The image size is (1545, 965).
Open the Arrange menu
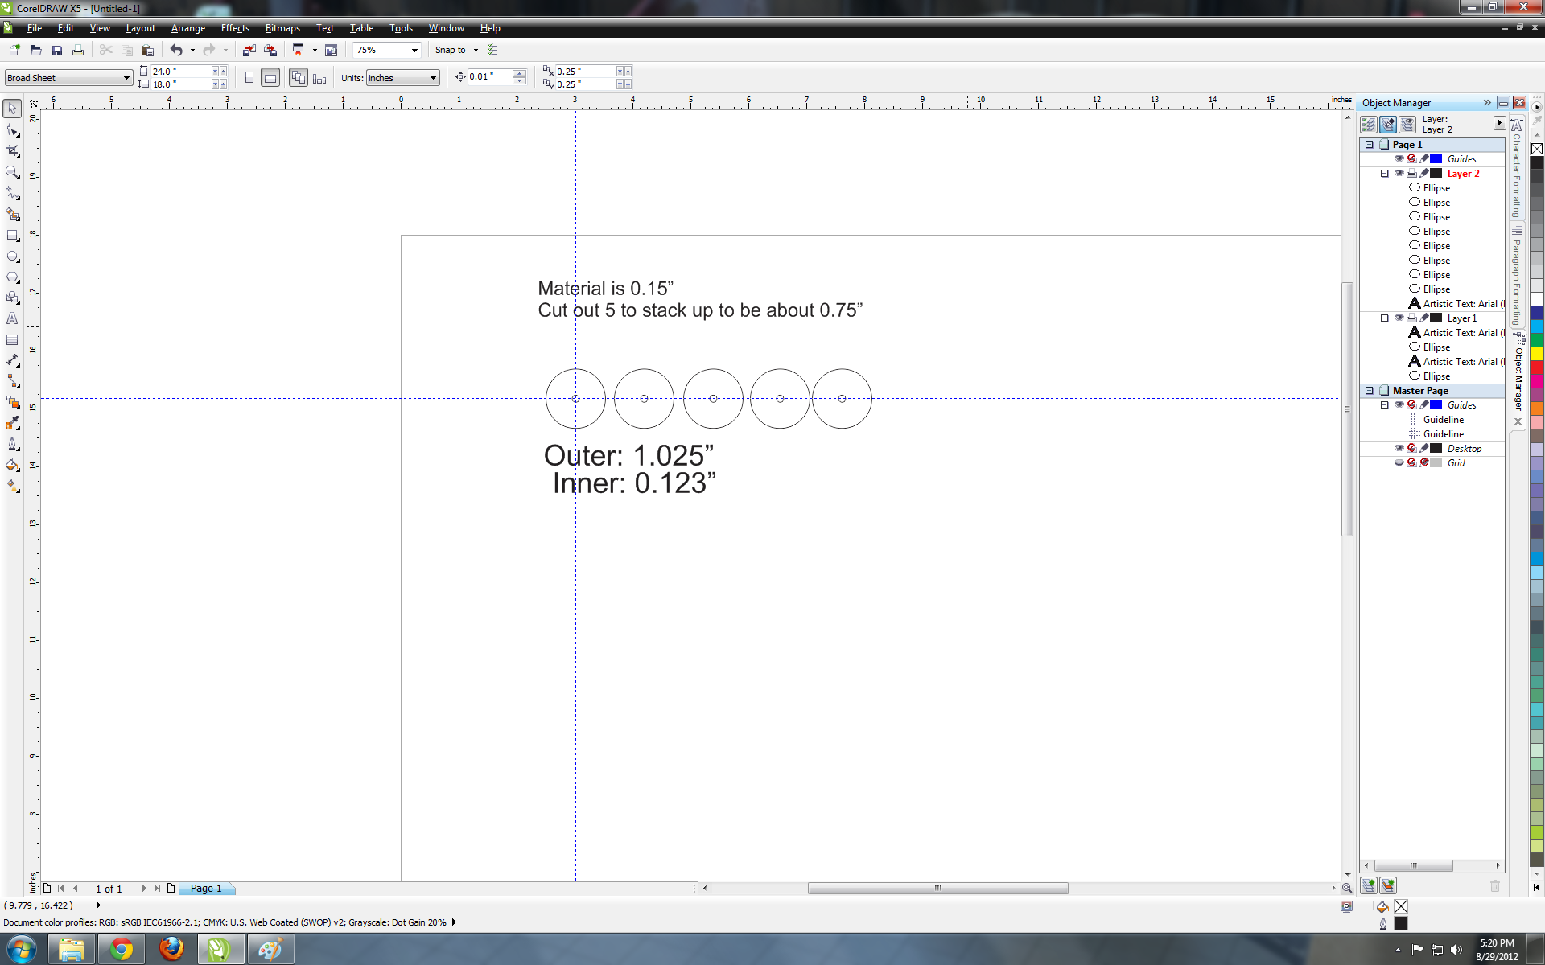(x=188, y=28)
